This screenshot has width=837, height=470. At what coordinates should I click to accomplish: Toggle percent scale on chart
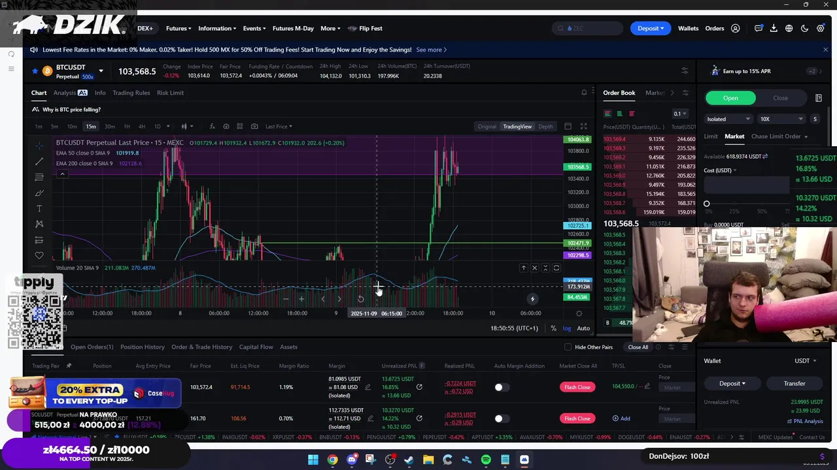(553, 328)
